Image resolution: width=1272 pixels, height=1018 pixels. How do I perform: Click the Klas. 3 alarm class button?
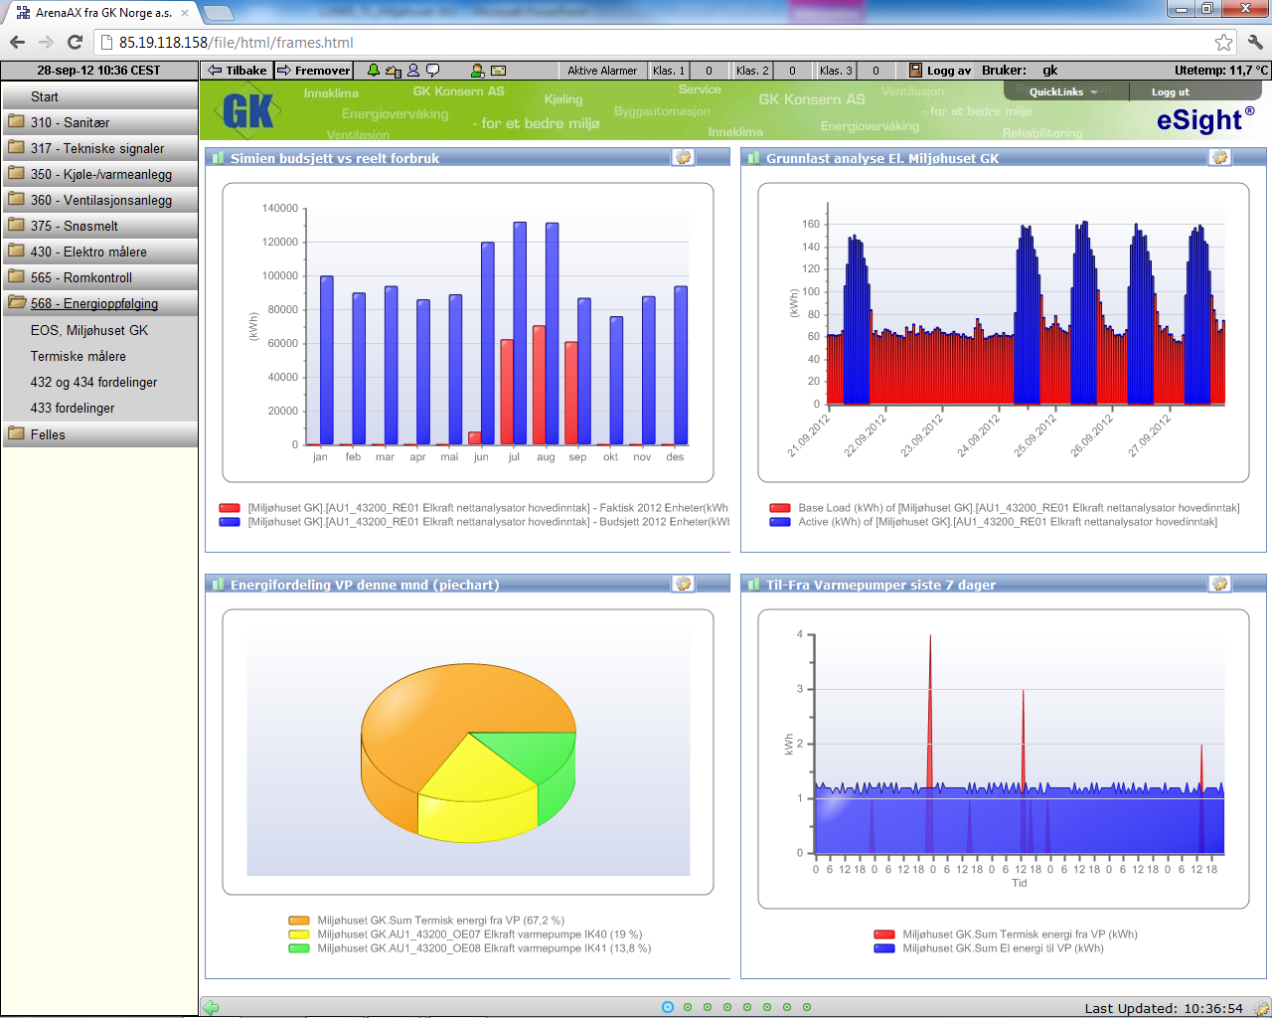pos(836,71)
